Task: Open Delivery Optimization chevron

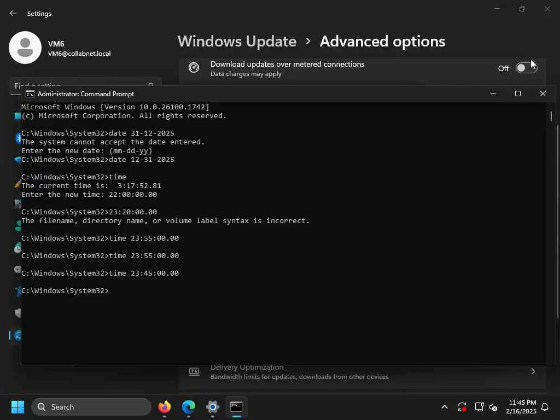Action: (x=533, y=371)
